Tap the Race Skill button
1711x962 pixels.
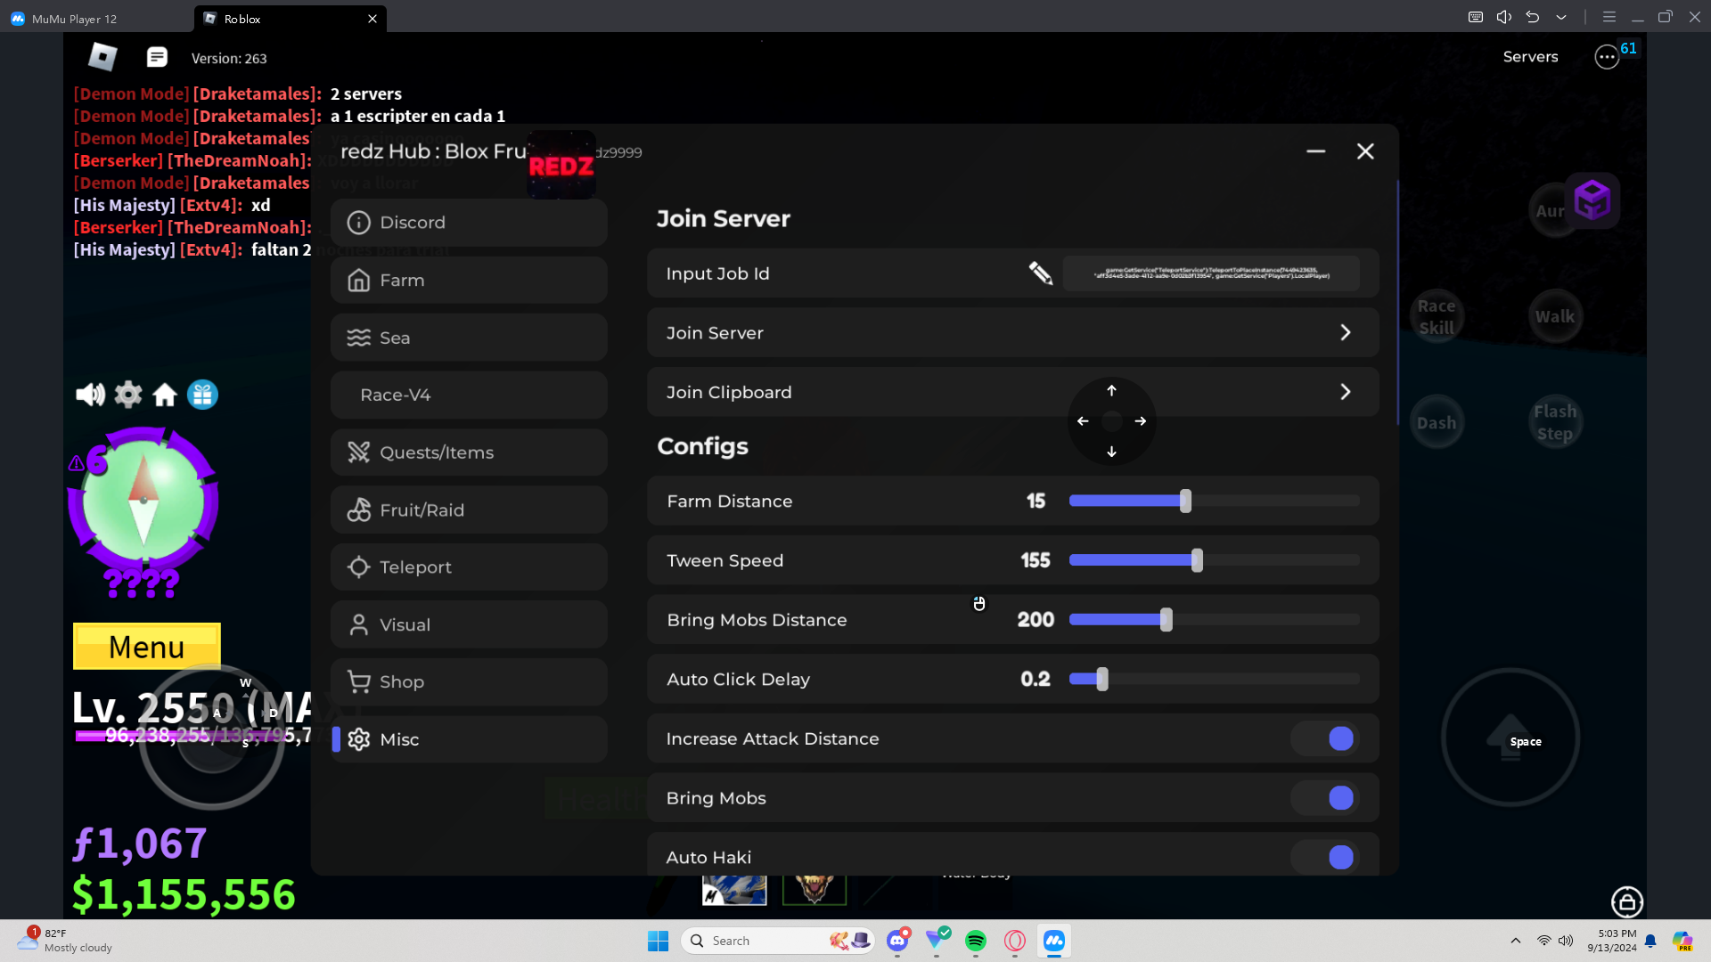tap(1437, 316)
